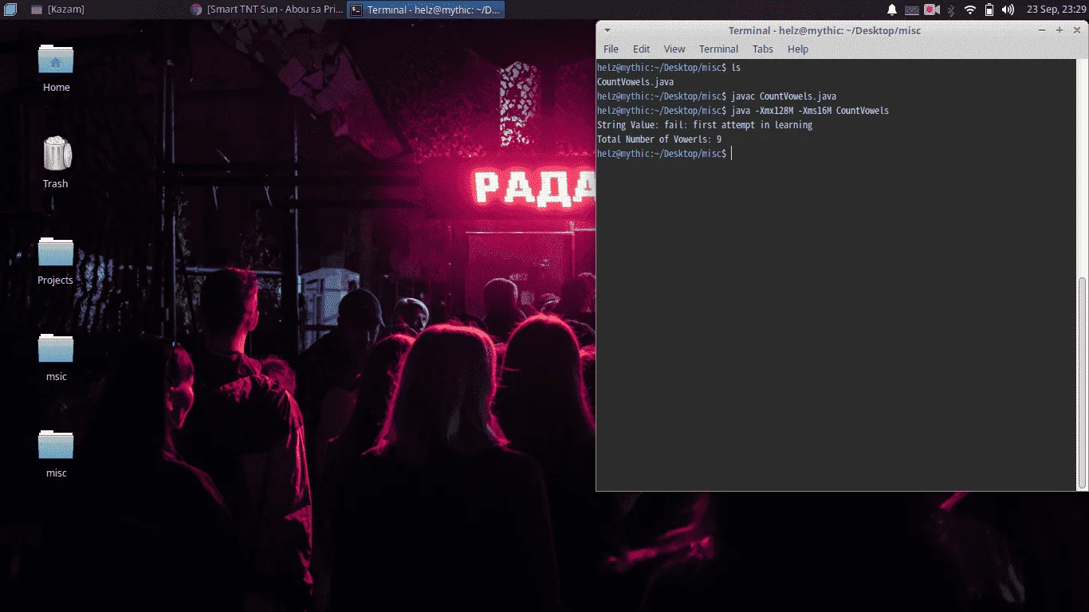Click the Kazam screen recorder tray icon
Image resolution: width=1089 pixels, height=612 pixels.
point(931,10)
